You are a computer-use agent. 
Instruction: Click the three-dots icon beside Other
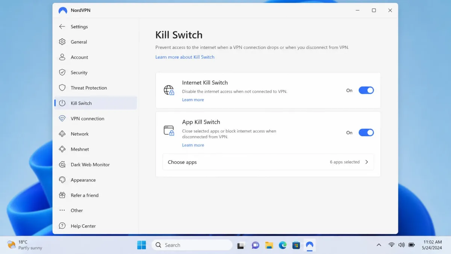62,210
